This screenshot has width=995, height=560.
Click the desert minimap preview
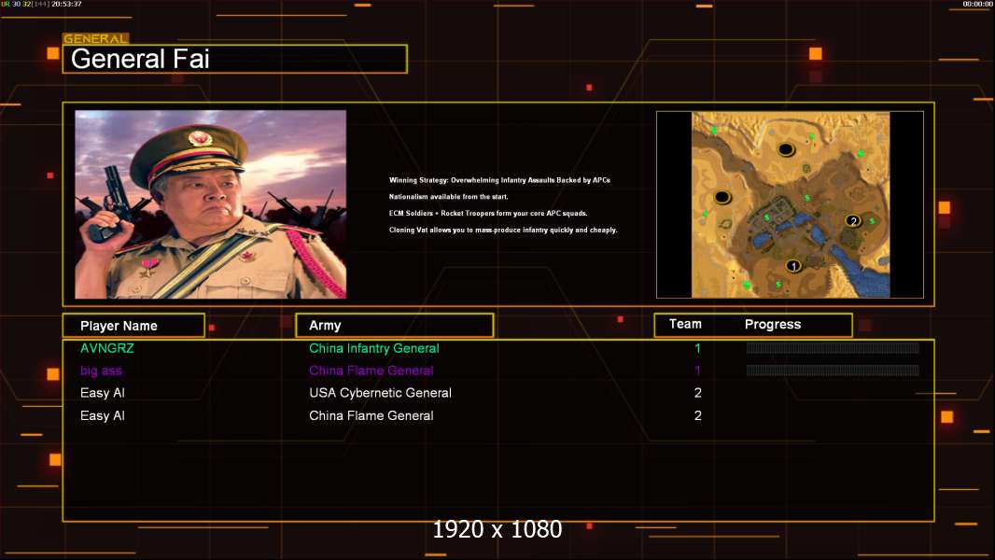791,204
